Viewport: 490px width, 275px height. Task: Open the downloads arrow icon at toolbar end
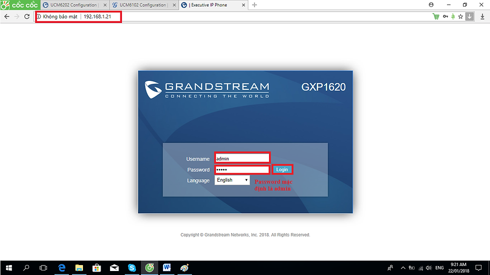pos(482,16)
